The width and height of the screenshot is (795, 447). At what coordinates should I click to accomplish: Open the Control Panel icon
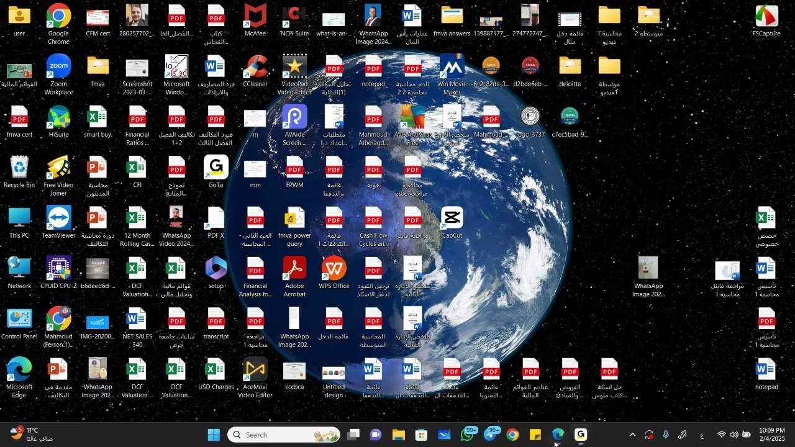[19, 323]
